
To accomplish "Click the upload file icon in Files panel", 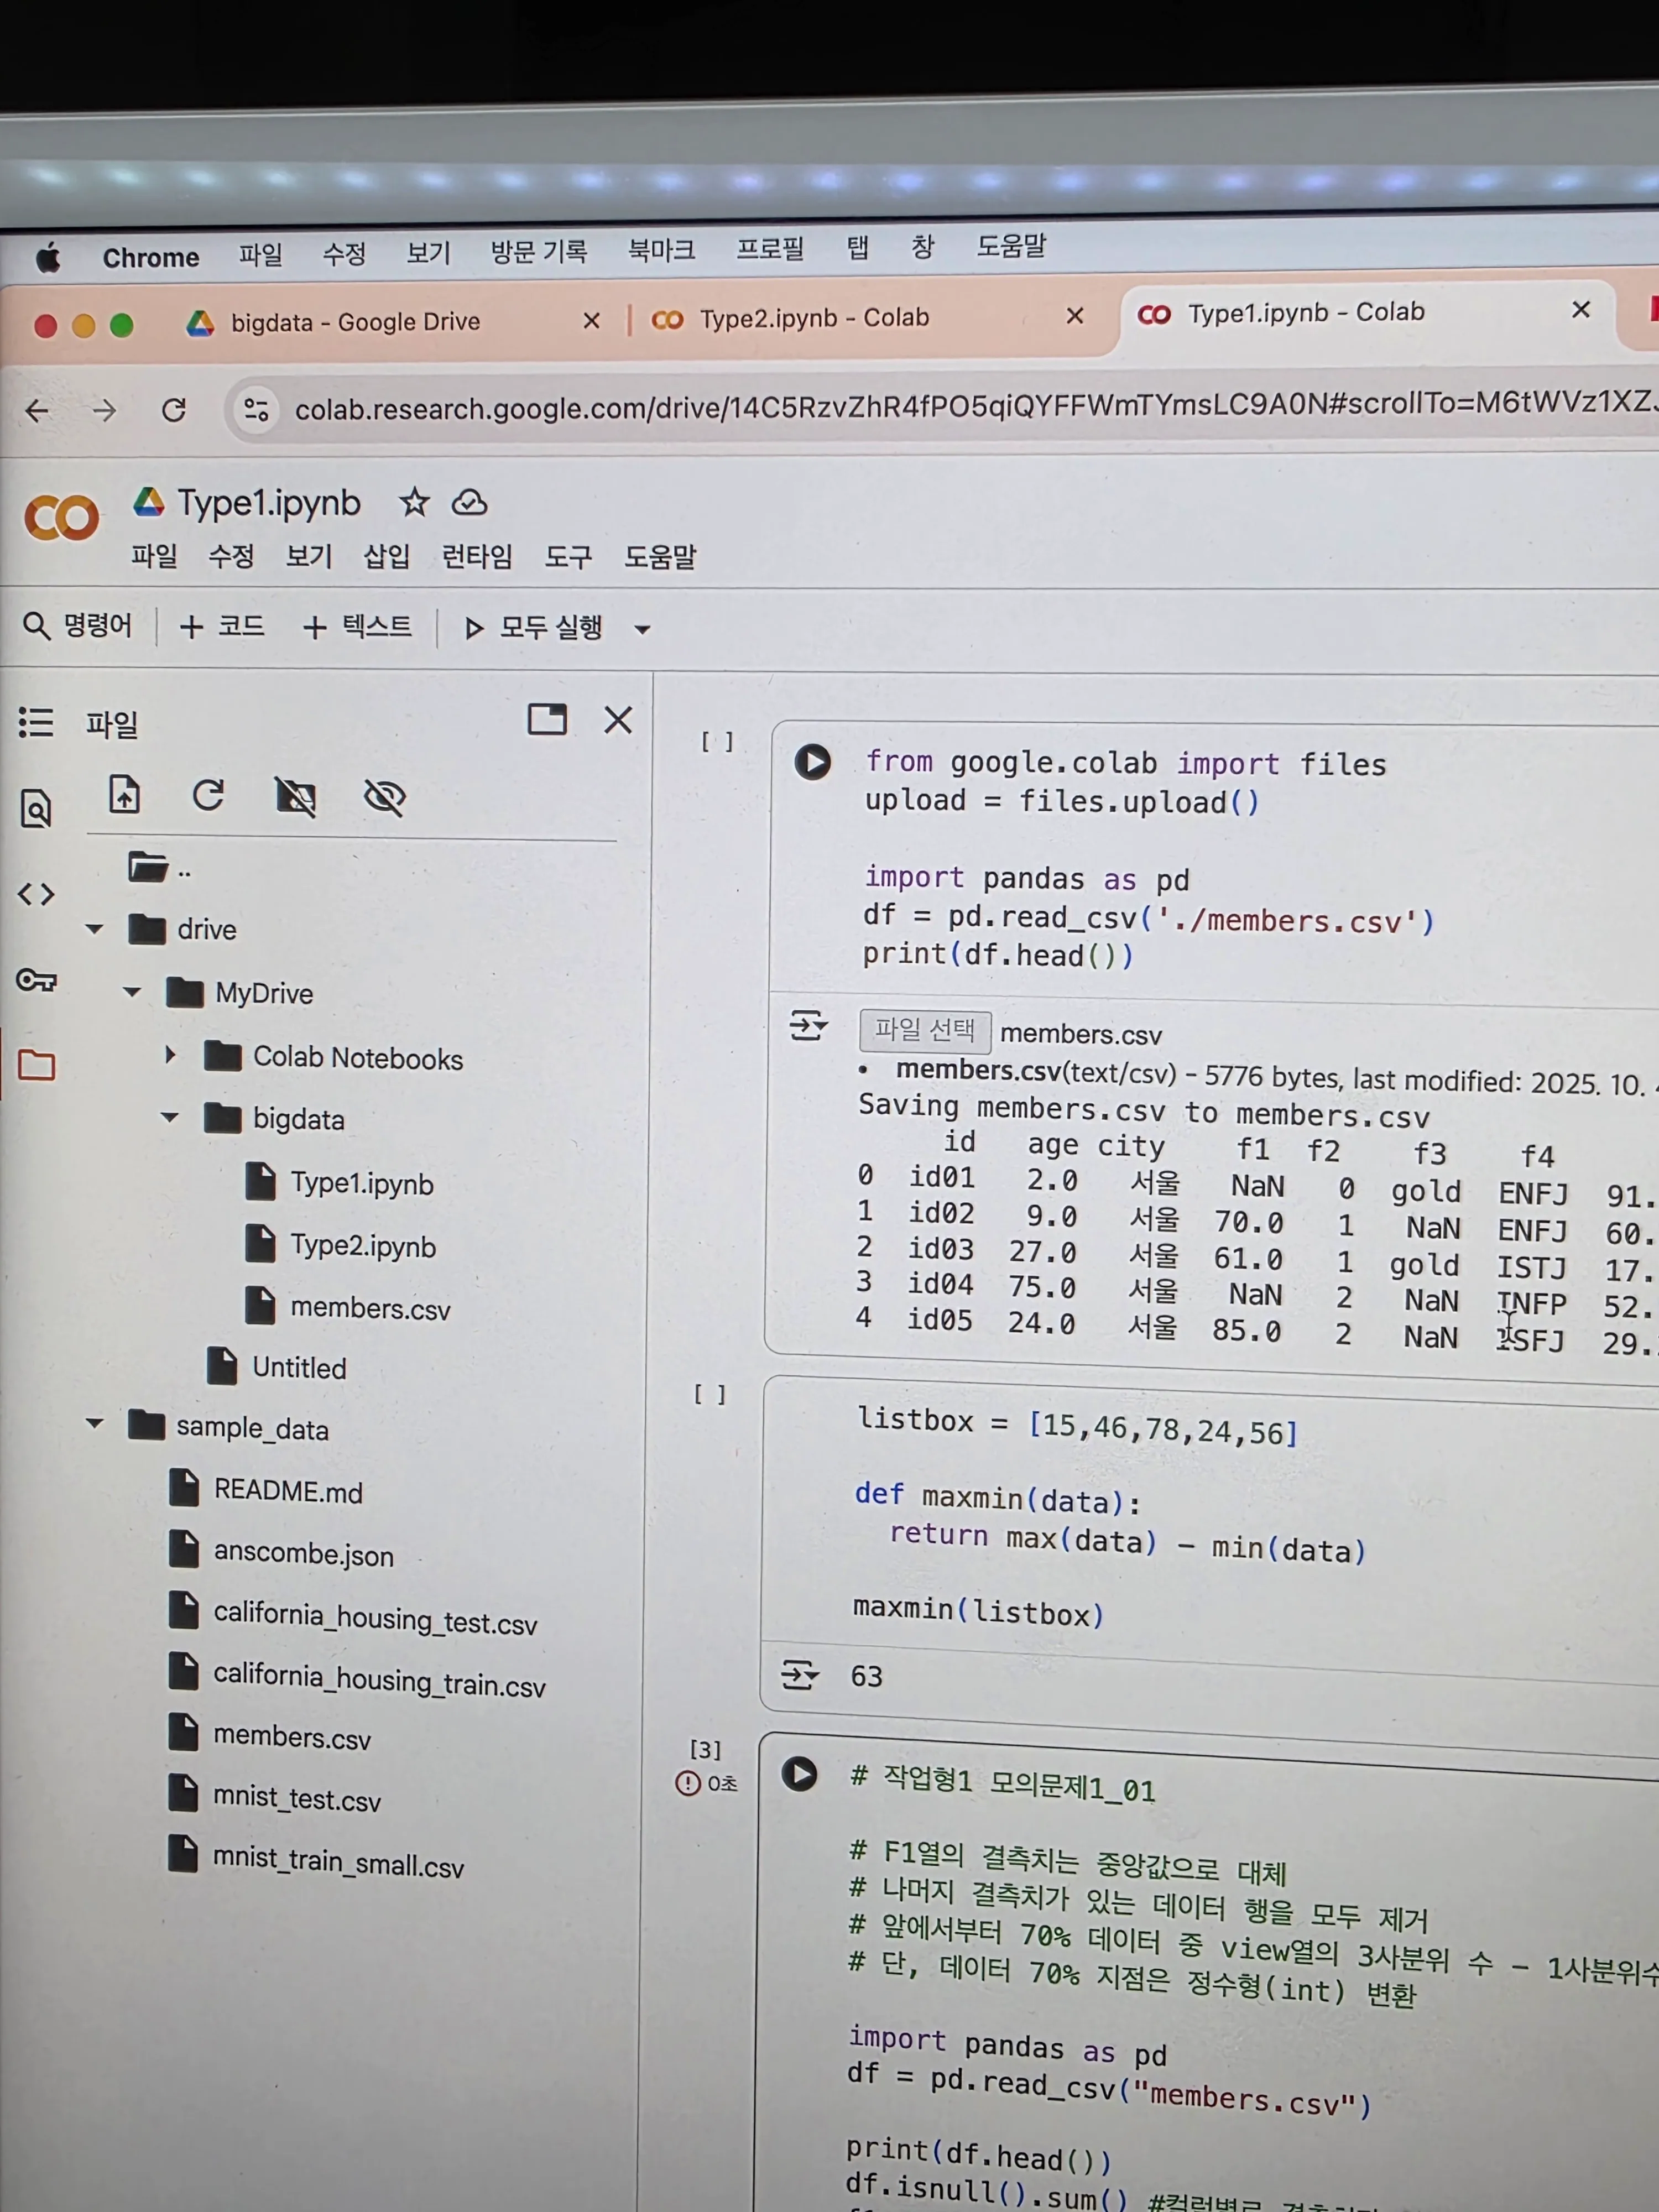I will pyautogui.click(x=124, y=796).
